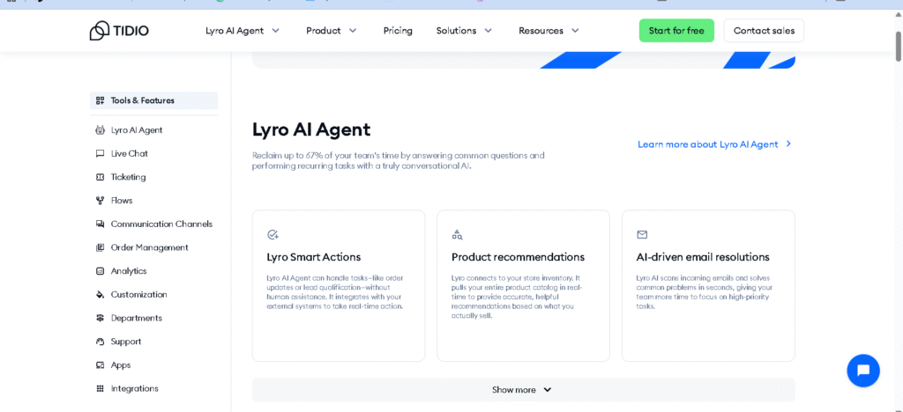
Task: Click the Lyro AI Agent sidebar icon
Action: click(100, 130)
